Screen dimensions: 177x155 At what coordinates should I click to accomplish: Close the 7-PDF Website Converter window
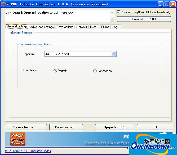point(173,4)
